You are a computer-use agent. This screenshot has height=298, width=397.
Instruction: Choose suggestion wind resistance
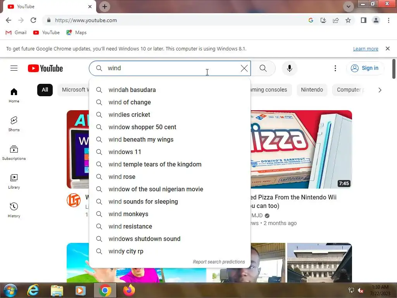(x=170, y=226)
